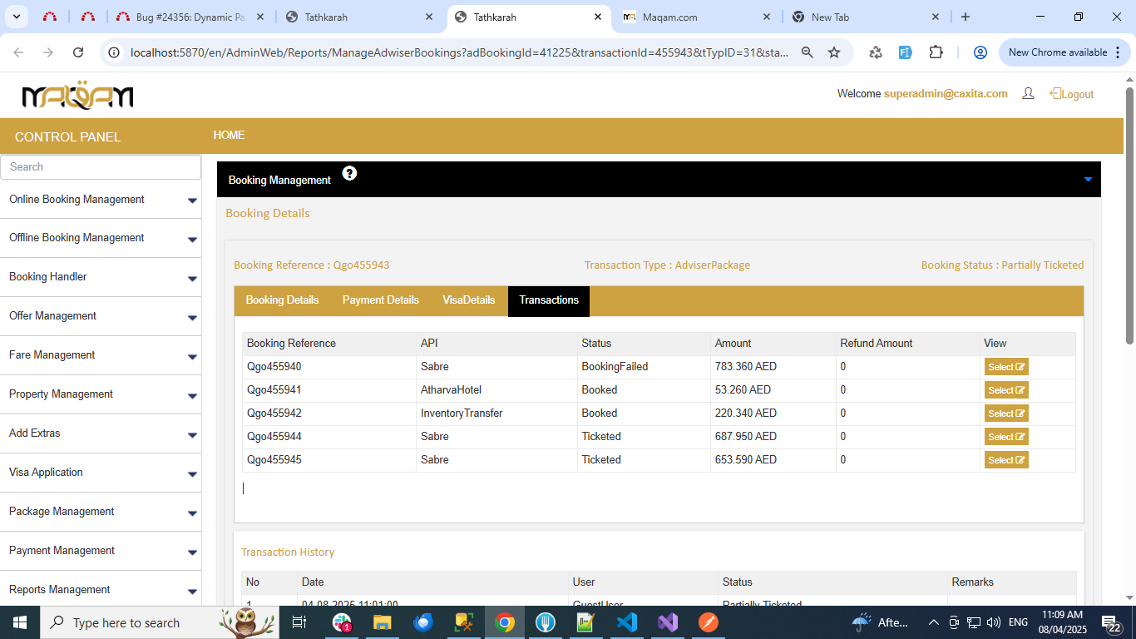Image resolution: width=1136 pixels, height=639 pixels.
Task: Click the Maqam logo
Action: coord(77,97)
